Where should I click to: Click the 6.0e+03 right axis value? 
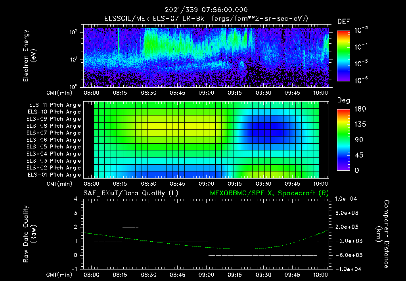(x=347, y=213)
